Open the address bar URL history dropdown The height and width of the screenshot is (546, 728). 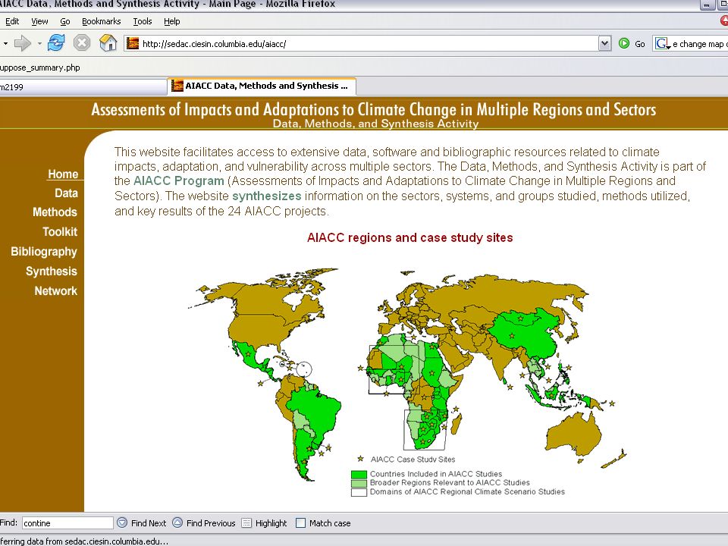604,44
